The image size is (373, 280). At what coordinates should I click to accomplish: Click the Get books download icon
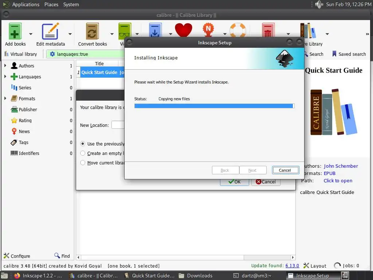pyautogui.click(x=155, y=30)
